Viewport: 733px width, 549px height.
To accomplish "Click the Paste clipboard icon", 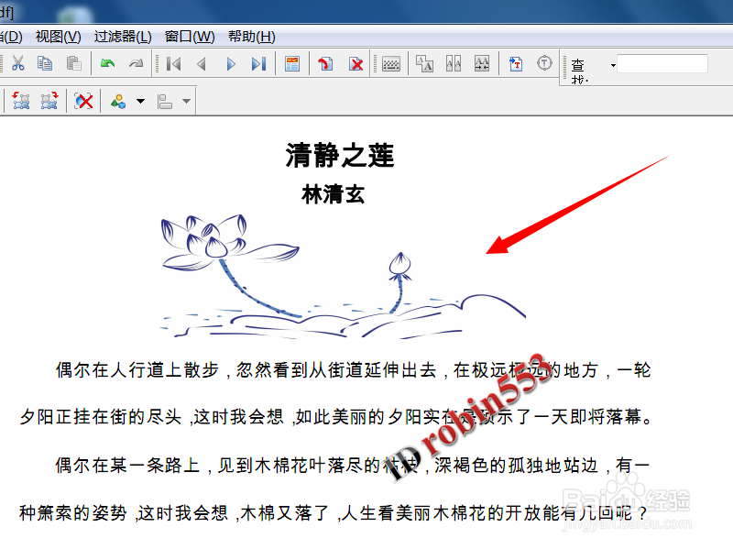I will coord(73,63).
